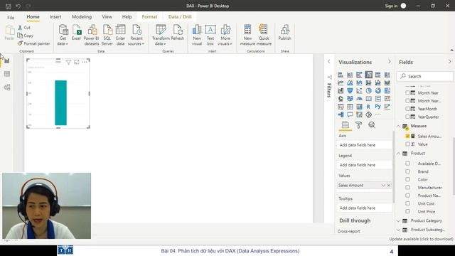Switch to the Modeling ribbon tab
This screenshot has height=256, width=455.
82,17
